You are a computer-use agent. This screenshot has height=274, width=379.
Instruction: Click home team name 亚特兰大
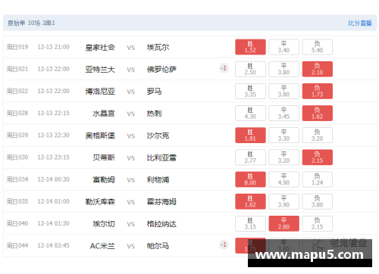tap(100, 70)
